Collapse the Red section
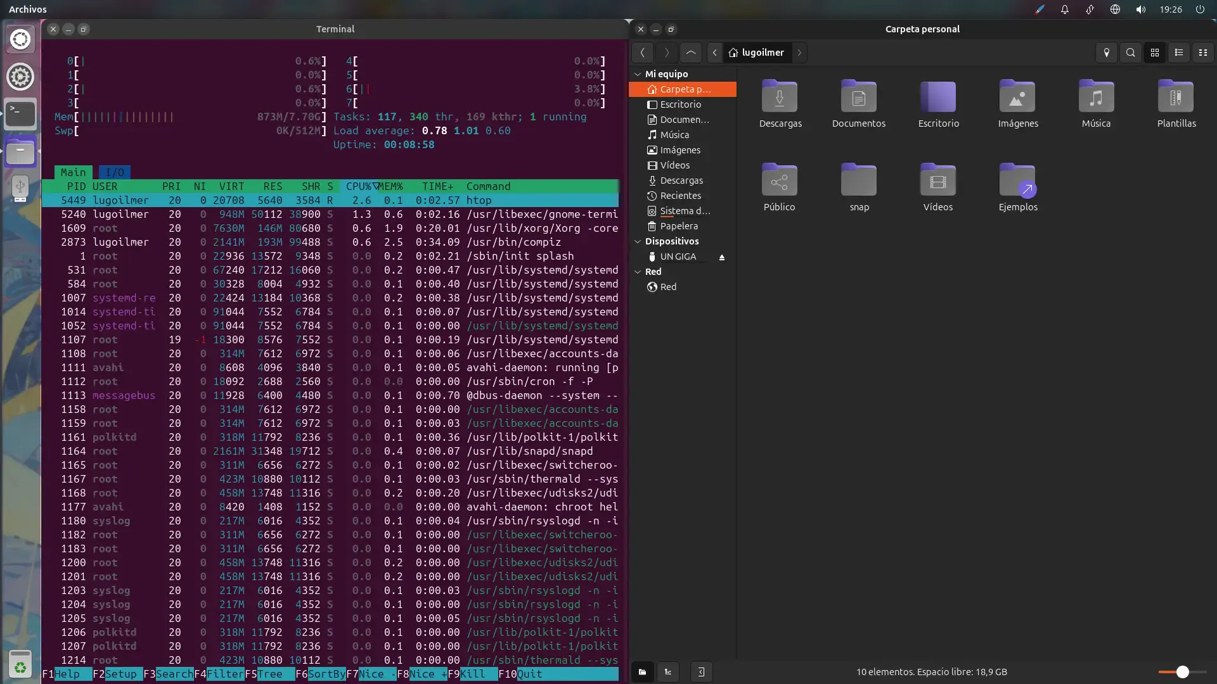The height and width of the screenshot is (684, 1217). coord(638,271)
